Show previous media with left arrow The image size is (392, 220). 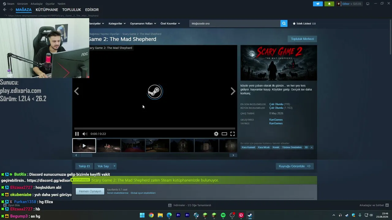point(77,91)
